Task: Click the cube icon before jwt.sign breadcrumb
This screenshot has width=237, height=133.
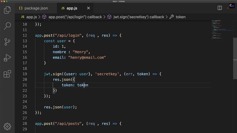Action: 109,17
